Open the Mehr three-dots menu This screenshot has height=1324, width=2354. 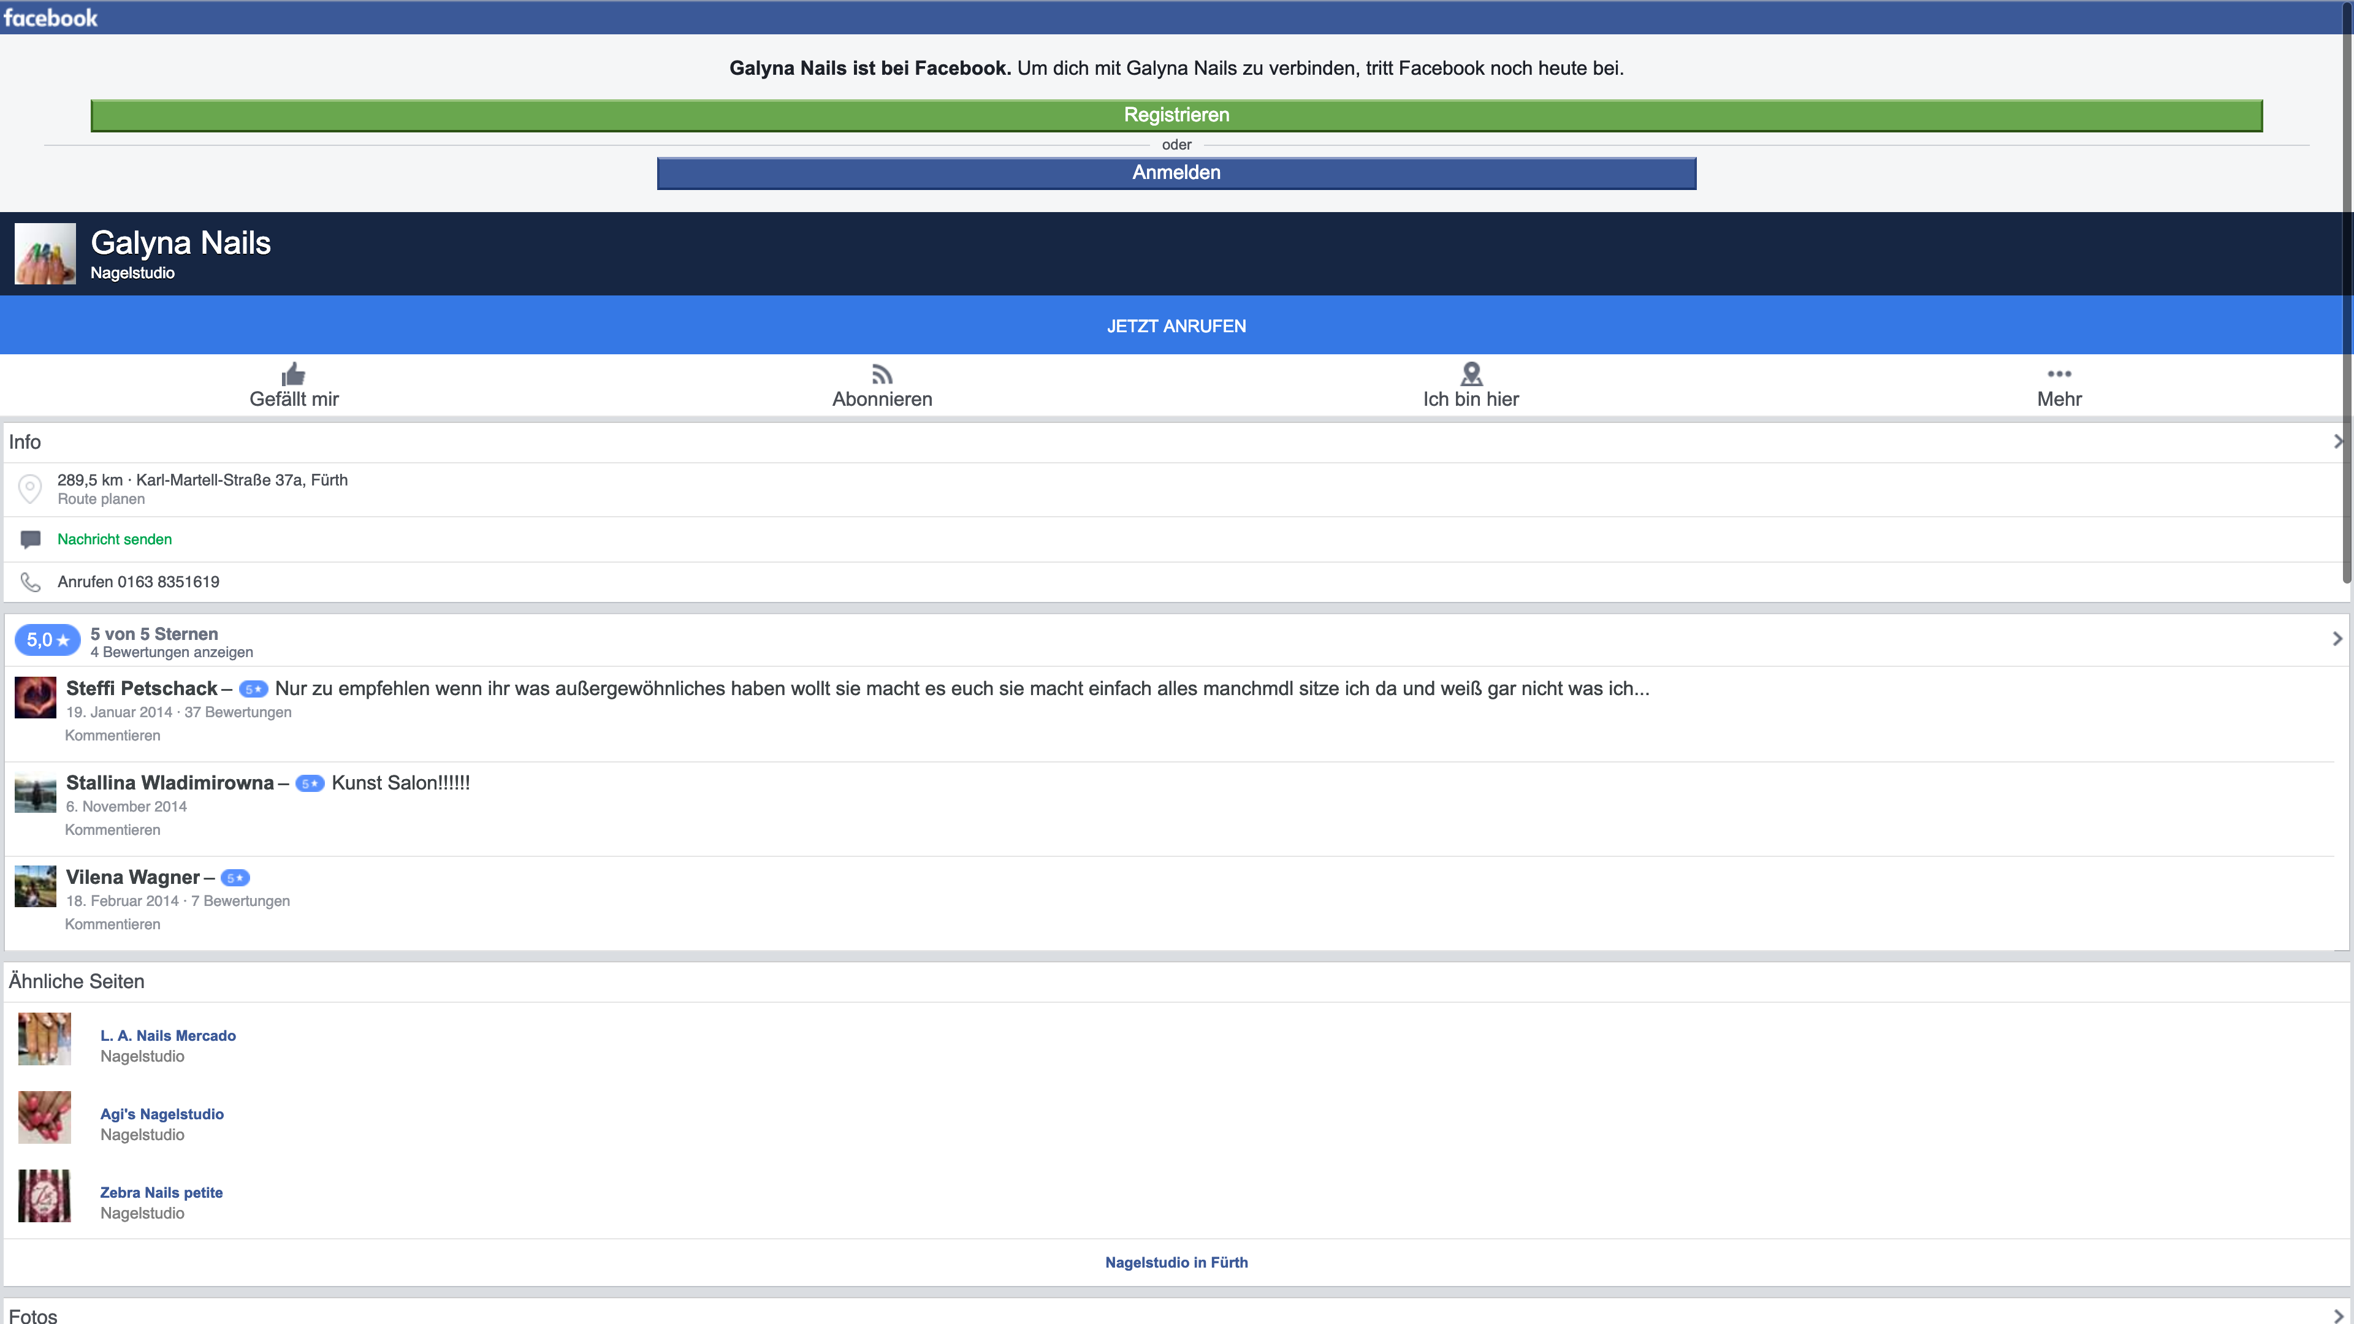click(2059, 374)
